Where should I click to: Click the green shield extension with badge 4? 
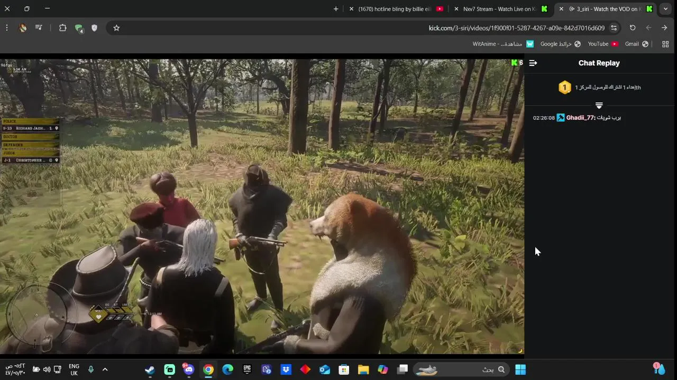[79, 28]
